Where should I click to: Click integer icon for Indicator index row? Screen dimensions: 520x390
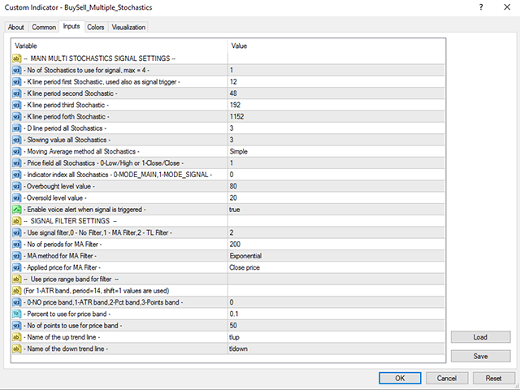pyautogui.click(x=16, y=175)
